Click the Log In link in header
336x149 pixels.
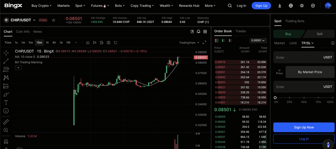pos(241,5)
